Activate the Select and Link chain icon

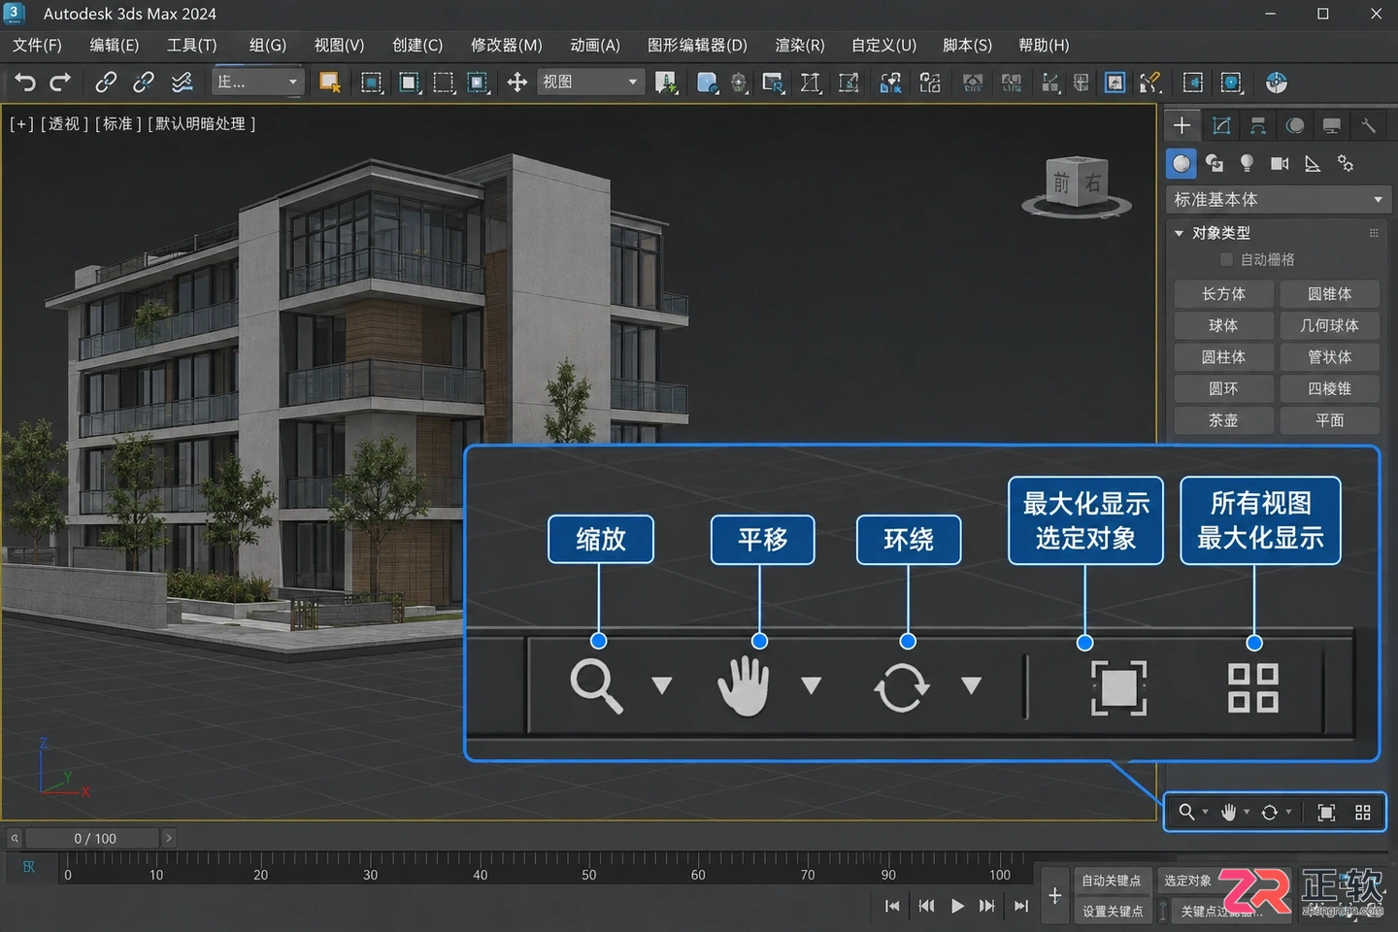click(x=105, y=83)
